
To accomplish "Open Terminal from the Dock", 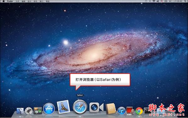I will click(147, 111).
